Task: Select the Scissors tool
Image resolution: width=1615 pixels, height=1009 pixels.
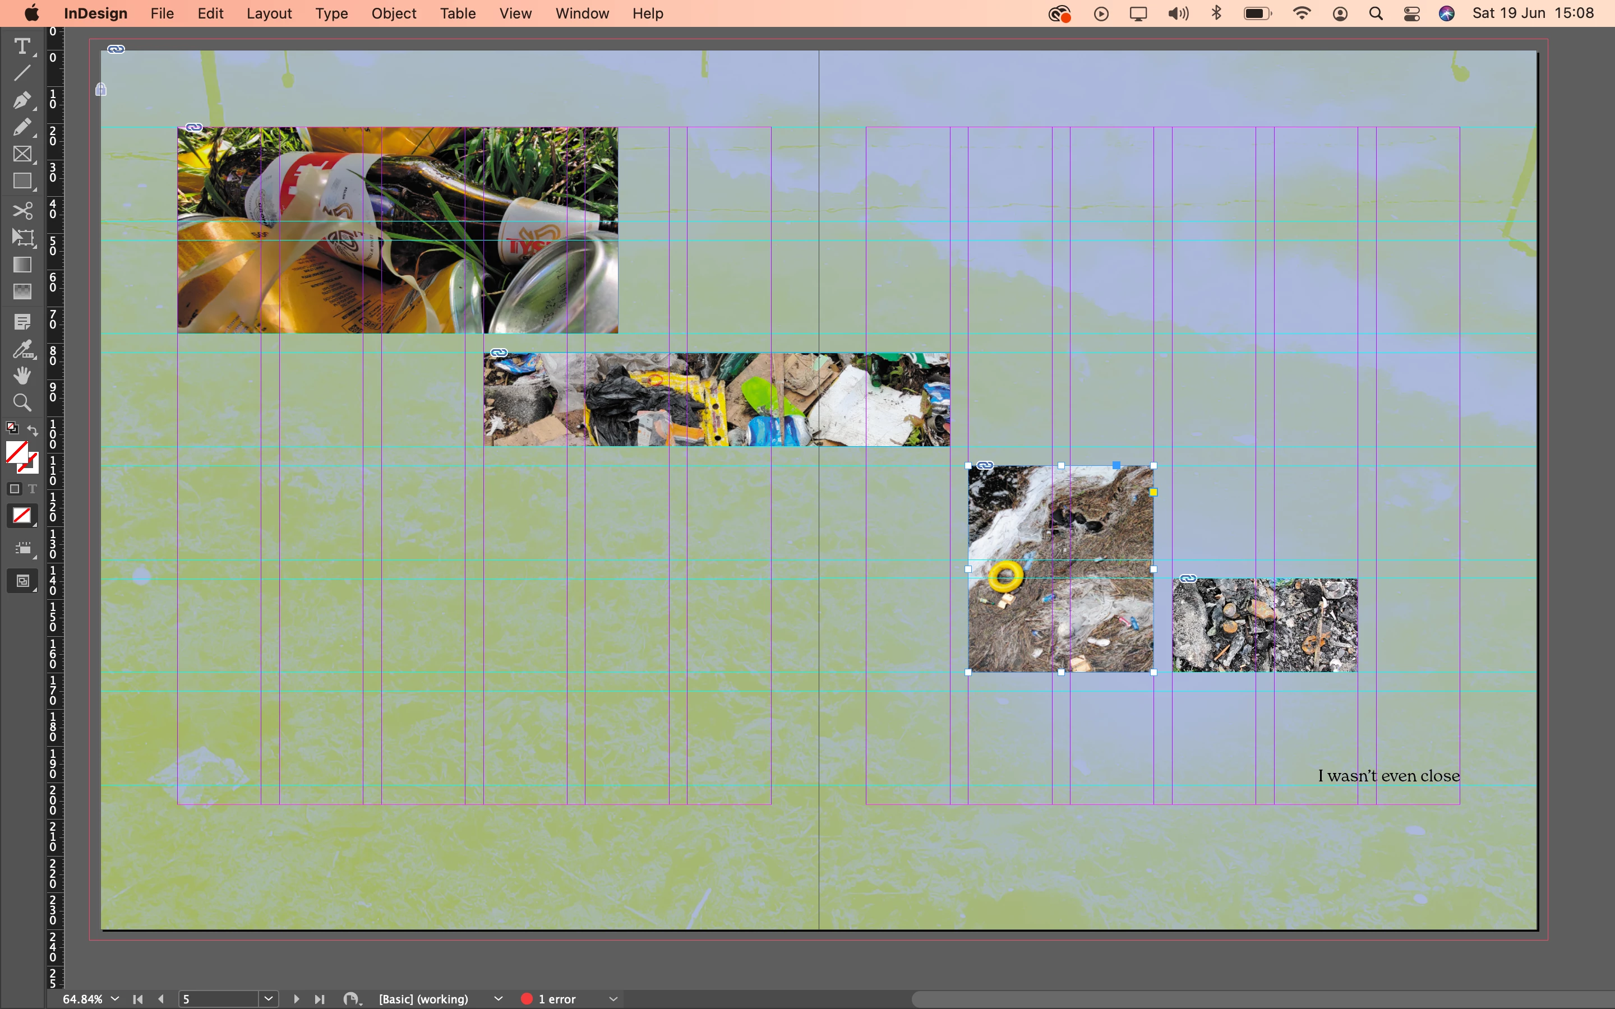Action: [x=22, y=211]
